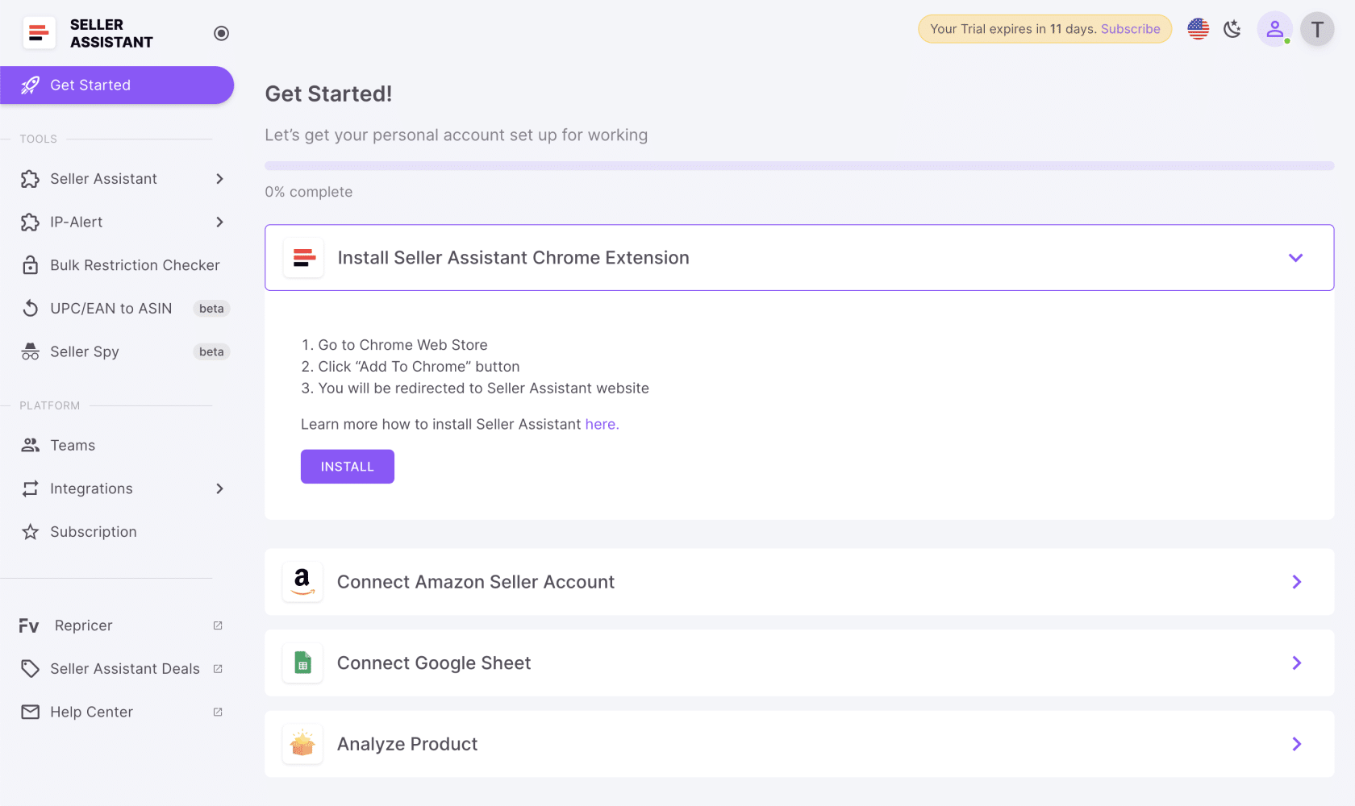The width and height of the screenshot is (1355, 806).
Task: Click the Repricer Fv icon
Action: pos(29,626)
